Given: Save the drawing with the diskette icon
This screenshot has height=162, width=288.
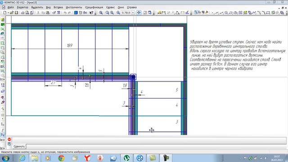Looking at the screenshot, I should (x=16, y=13).
